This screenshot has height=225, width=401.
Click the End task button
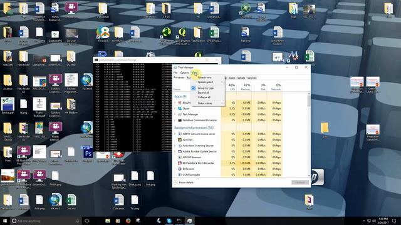coord(300,182)
